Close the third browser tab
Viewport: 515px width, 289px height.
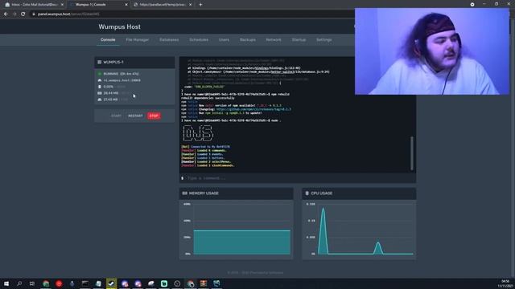pyautogui.click(x=190, y=5)
